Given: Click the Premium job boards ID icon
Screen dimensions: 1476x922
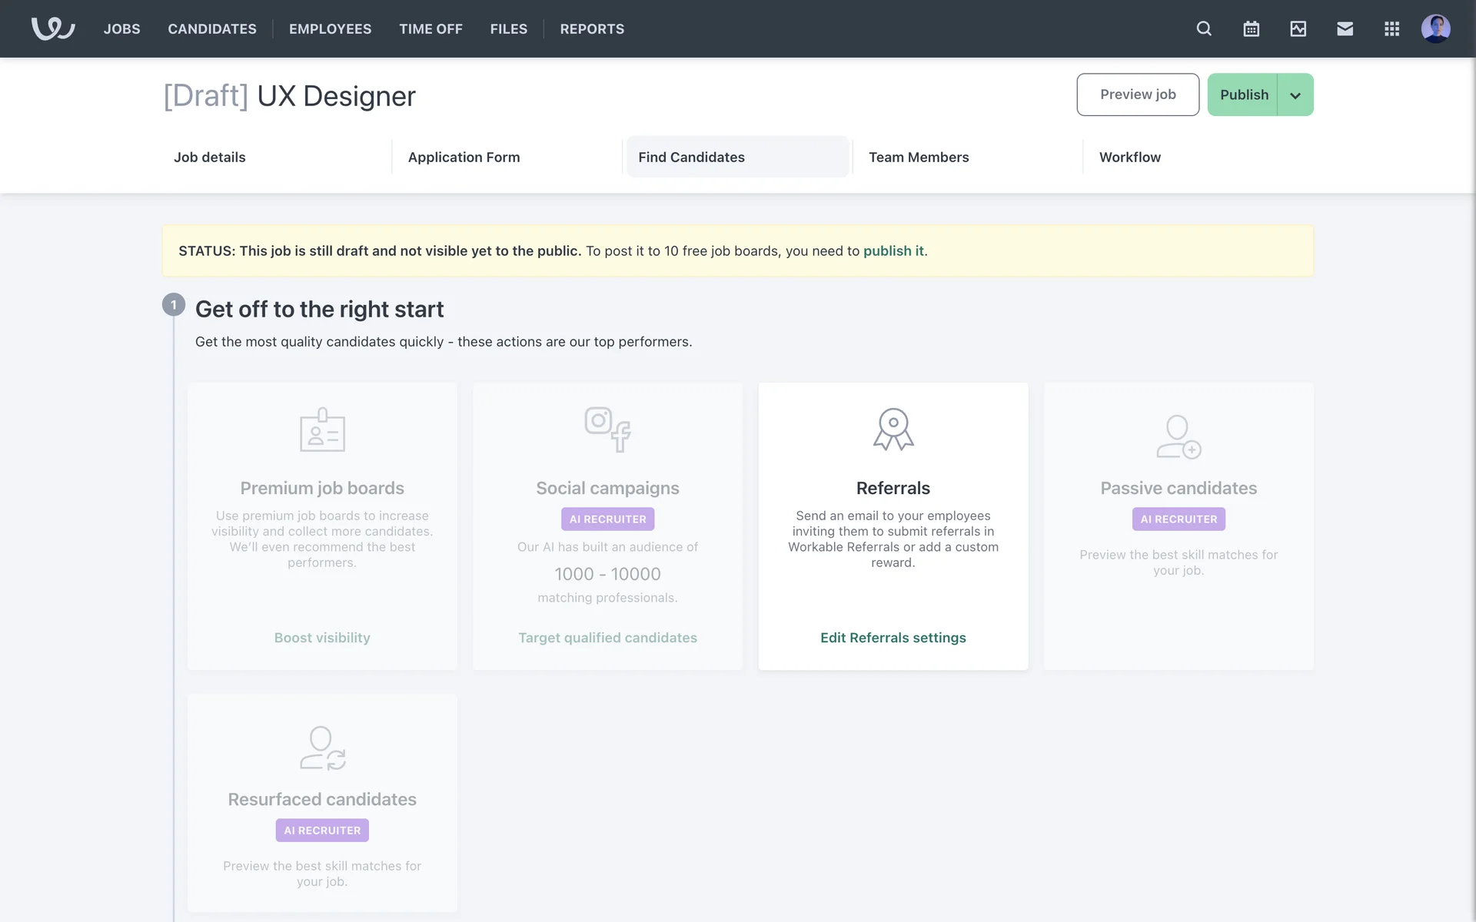Looking at the screenshot, I should 322,429.
